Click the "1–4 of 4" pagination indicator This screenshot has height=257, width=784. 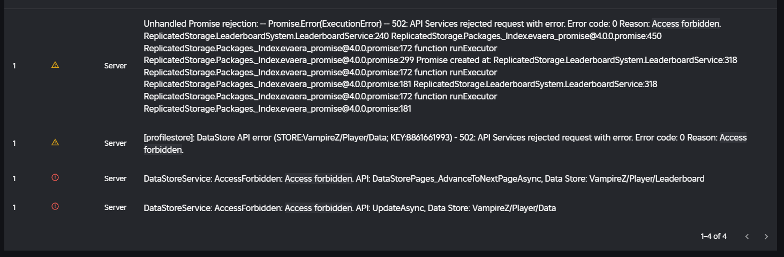click(713, 236)
